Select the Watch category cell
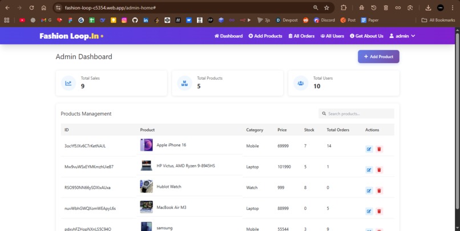The width and height of the screenshot is (460, 231). [252, 187]
